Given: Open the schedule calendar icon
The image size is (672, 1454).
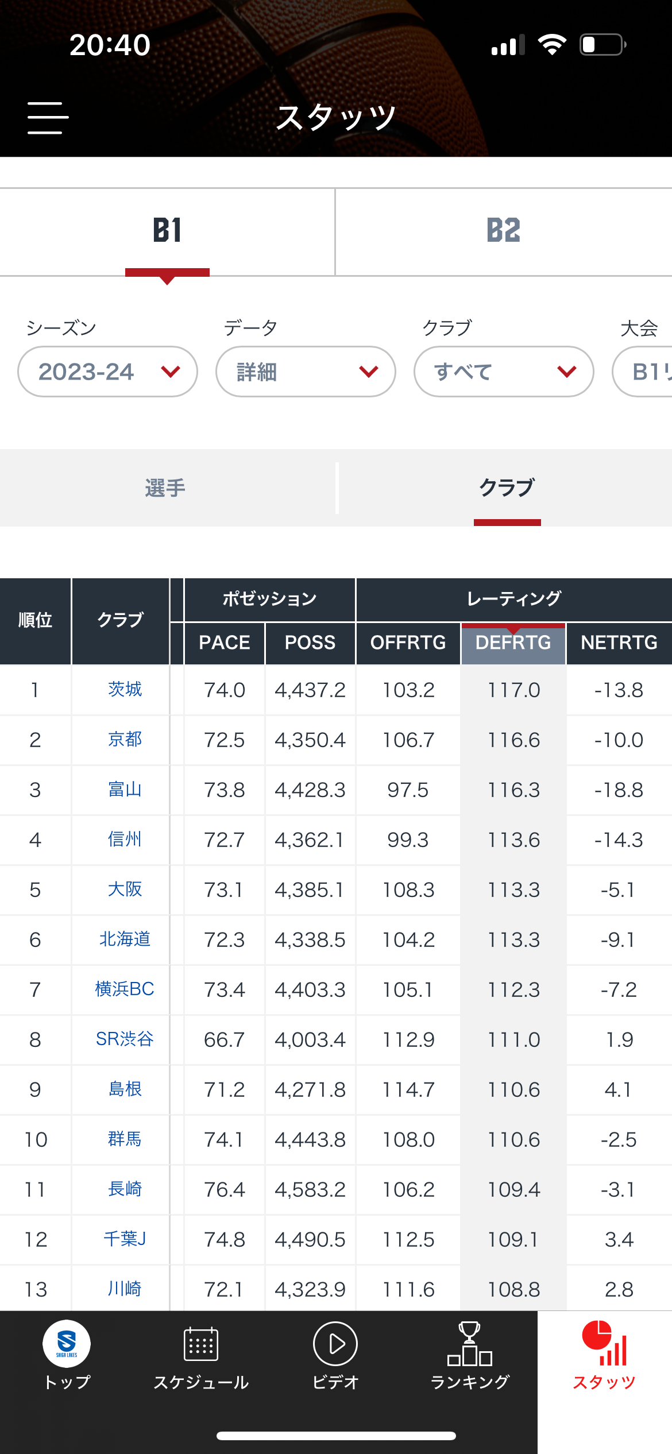Looking at the screenshot, I should pyautogui.click(x=201, y=1344).
